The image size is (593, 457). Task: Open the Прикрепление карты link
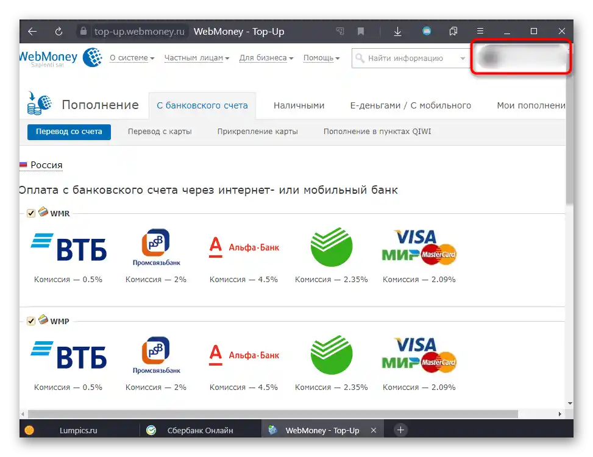[x=258, y=132]
